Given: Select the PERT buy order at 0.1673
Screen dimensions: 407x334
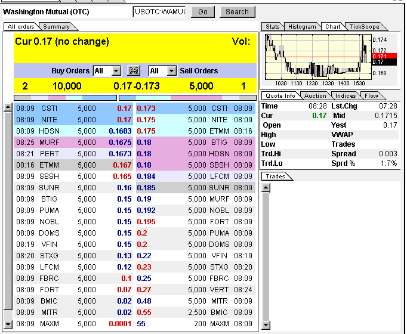Looking at the screenshot, I should (73, 153).
